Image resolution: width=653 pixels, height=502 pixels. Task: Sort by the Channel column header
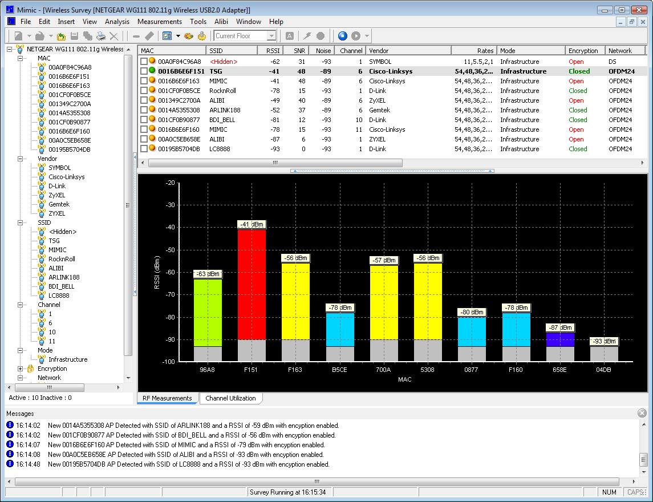click(x=350, y=51)
